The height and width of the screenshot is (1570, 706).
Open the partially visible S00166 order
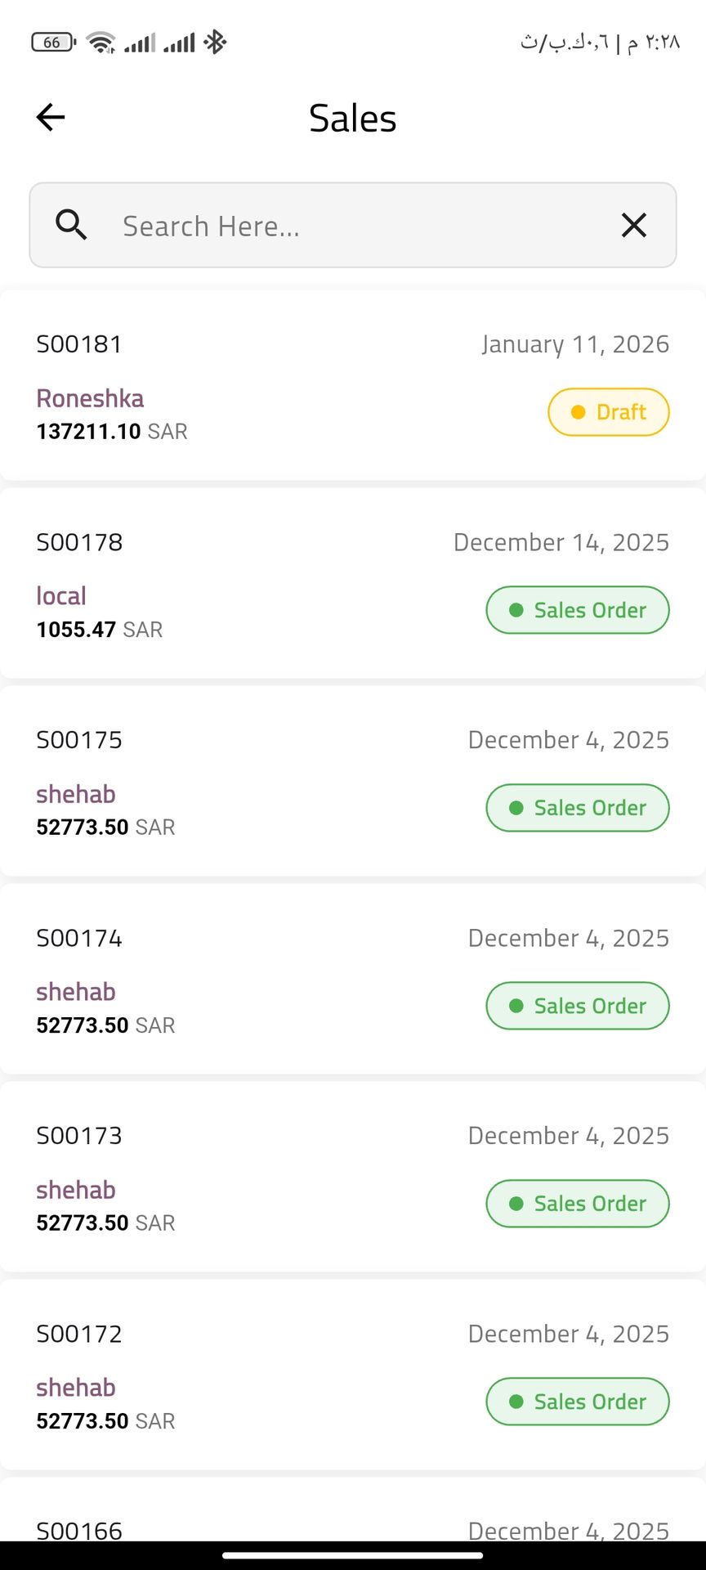[x=80, y=1527]
